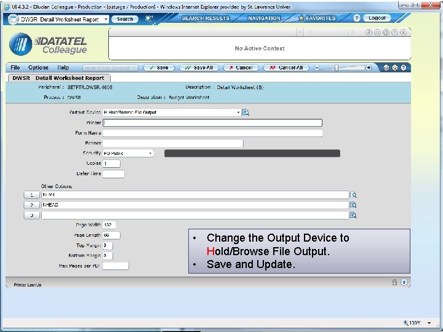
Task: Click into the Top Margin field
Action: pyautogui.click(x=108, y=245)
